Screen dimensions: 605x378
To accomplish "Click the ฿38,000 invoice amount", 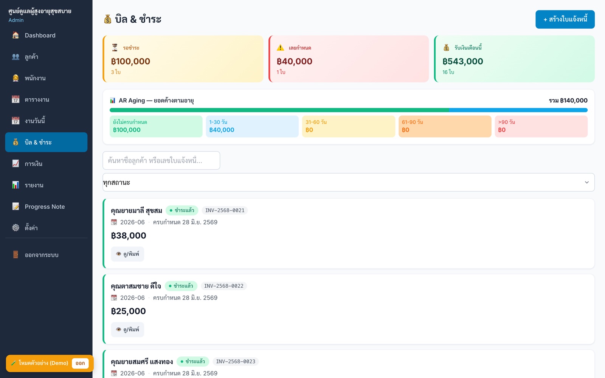I will point(129,236).
